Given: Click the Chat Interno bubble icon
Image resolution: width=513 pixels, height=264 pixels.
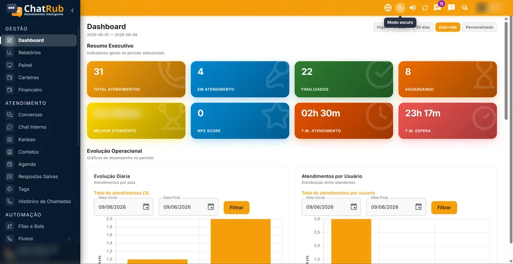Looking at the screenshot, I should tap(10, 127).
